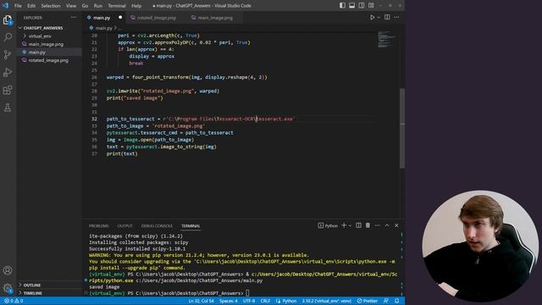542x305 pixels.
Task: Select interpreter 3.10.2 virtual_env
Action: click(x=327, y=301)
